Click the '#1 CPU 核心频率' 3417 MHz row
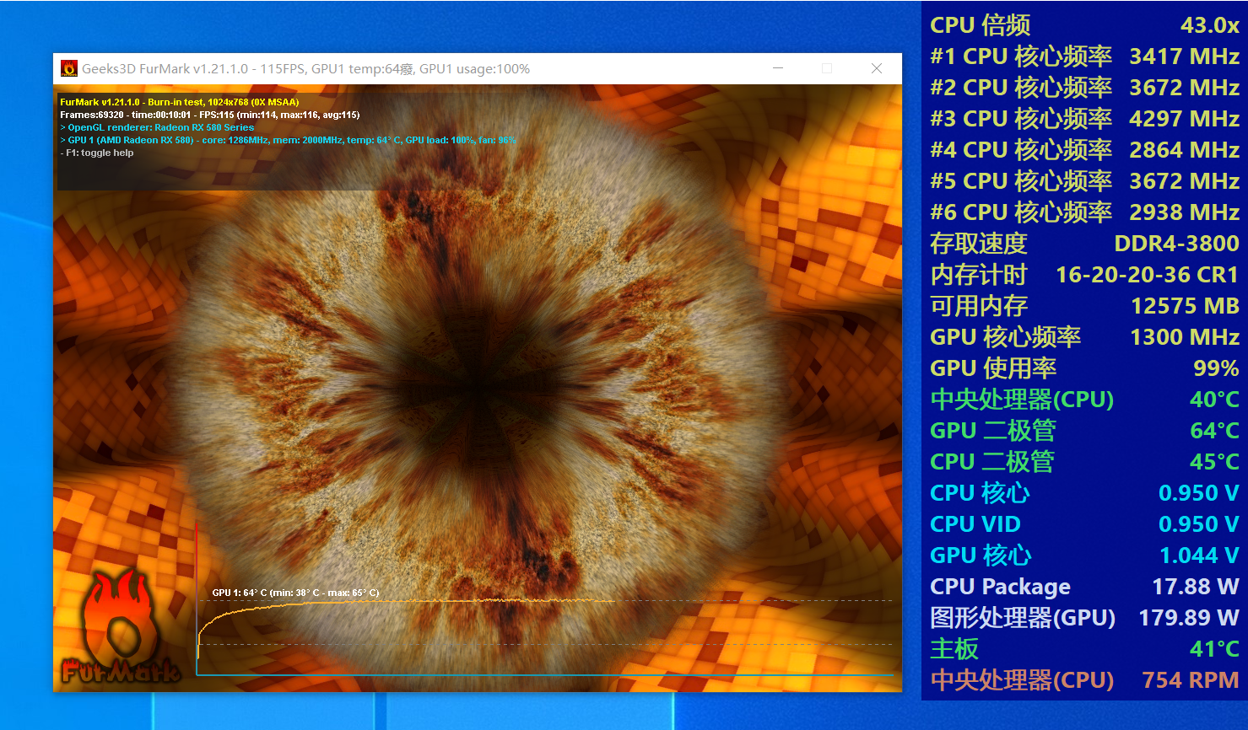 point(1084,56)
